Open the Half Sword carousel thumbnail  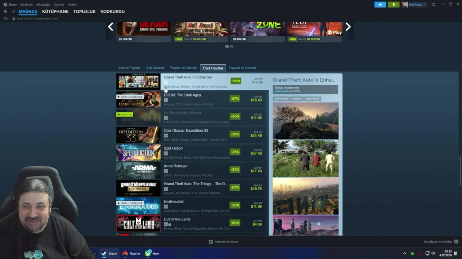(201, 32)
